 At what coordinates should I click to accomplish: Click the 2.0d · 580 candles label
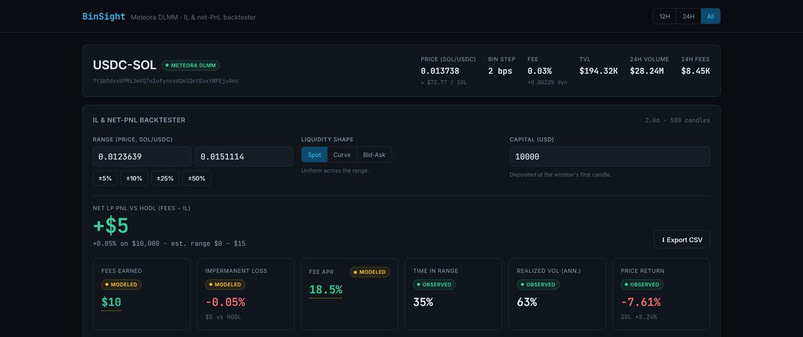(x=677, y=120)
